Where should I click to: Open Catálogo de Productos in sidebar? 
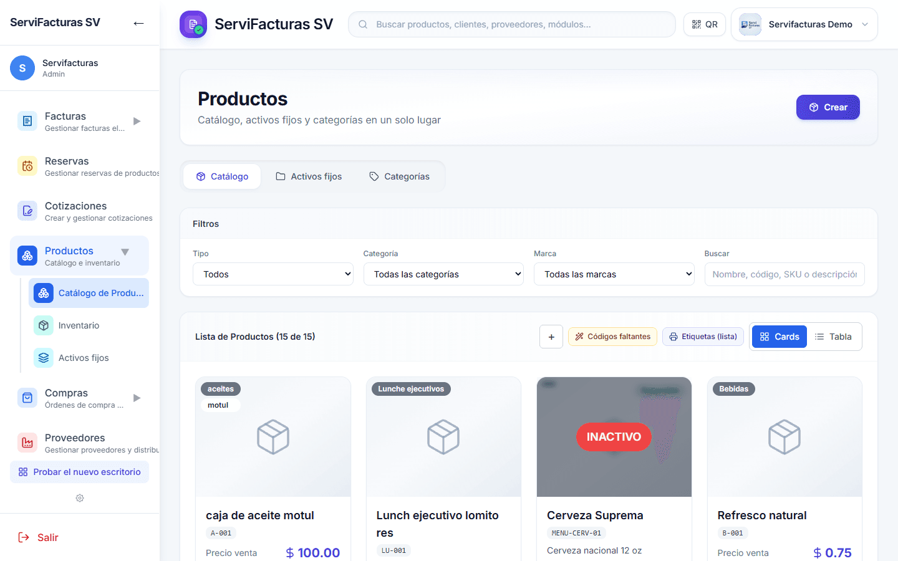click(x=89, y=293)
